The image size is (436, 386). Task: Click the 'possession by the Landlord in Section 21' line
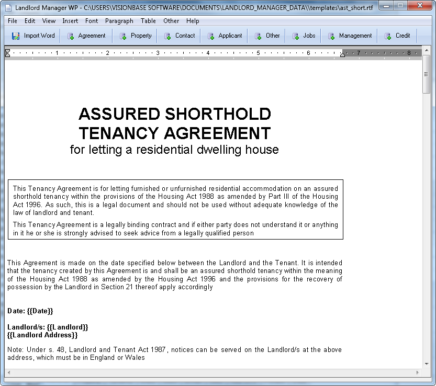[110, 287]
